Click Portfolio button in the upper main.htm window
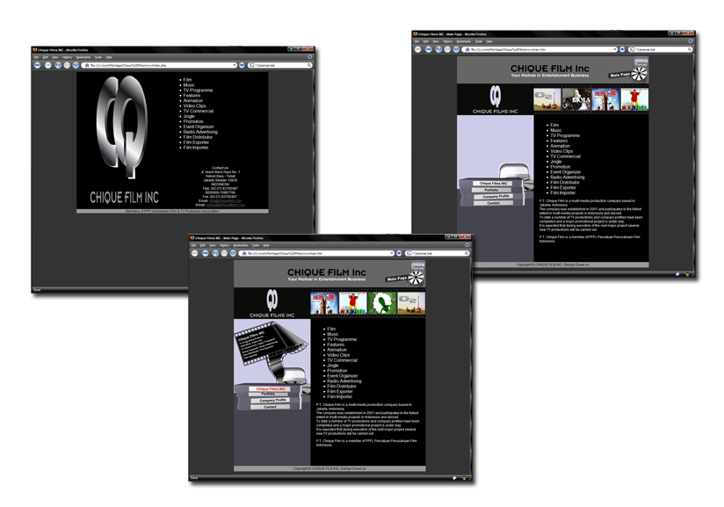724x507 pixels. coord(491,190)
